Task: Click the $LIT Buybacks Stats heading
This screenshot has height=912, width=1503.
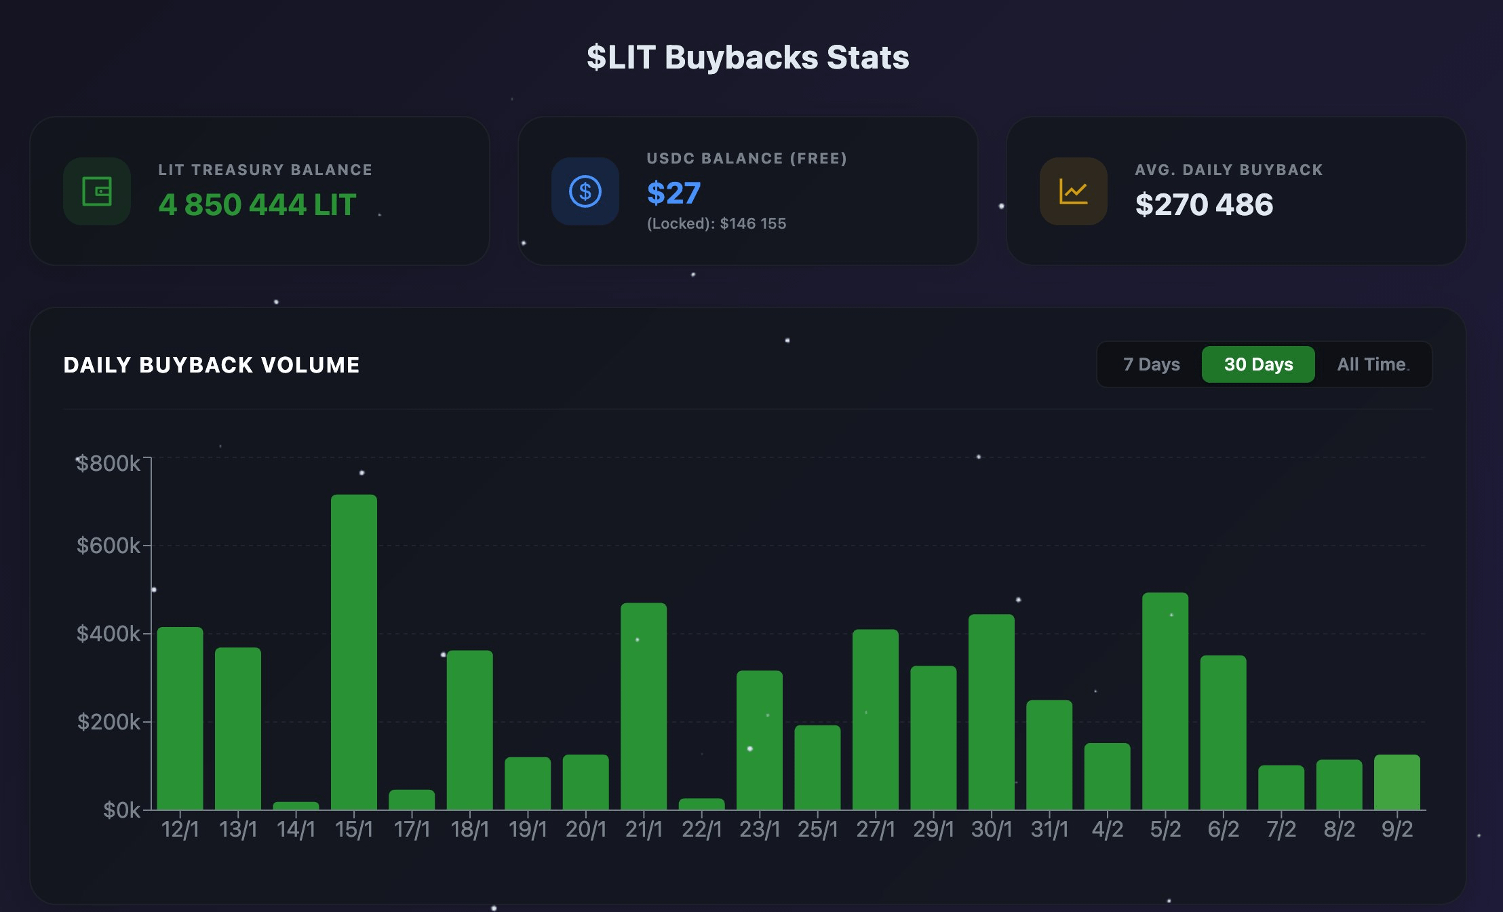Action: (748, 57)
